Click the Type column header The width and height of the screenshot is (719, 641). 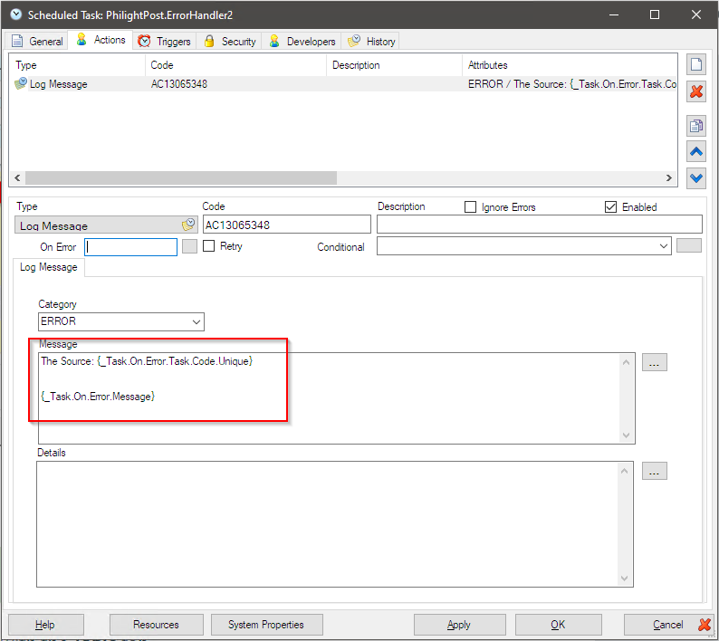(x=78, y=65)
